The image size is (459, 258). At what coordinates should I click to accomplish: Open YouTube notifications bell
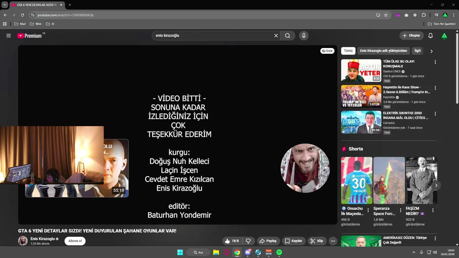coord(431,35)
